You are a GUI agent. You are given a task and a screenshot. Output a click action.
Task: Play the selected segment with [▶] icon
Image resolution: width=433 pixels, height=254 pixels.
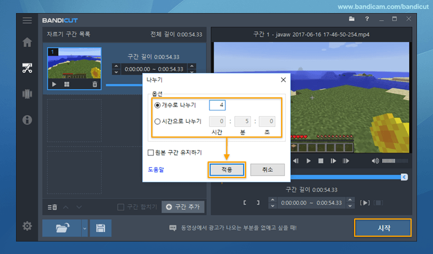[365, 203]
